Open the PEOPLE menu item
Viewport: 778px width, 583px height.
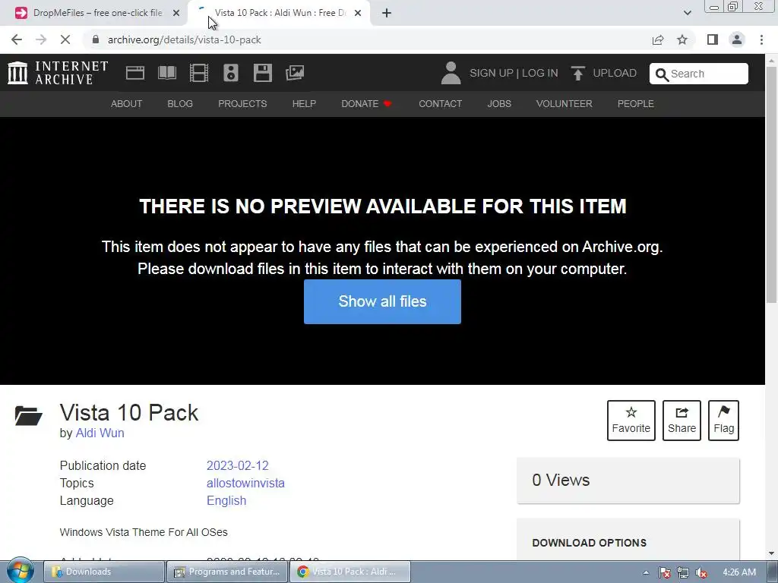click(x=636, y=103)
